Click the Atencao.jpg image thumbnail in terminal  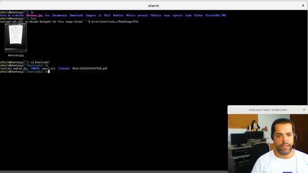16,38
